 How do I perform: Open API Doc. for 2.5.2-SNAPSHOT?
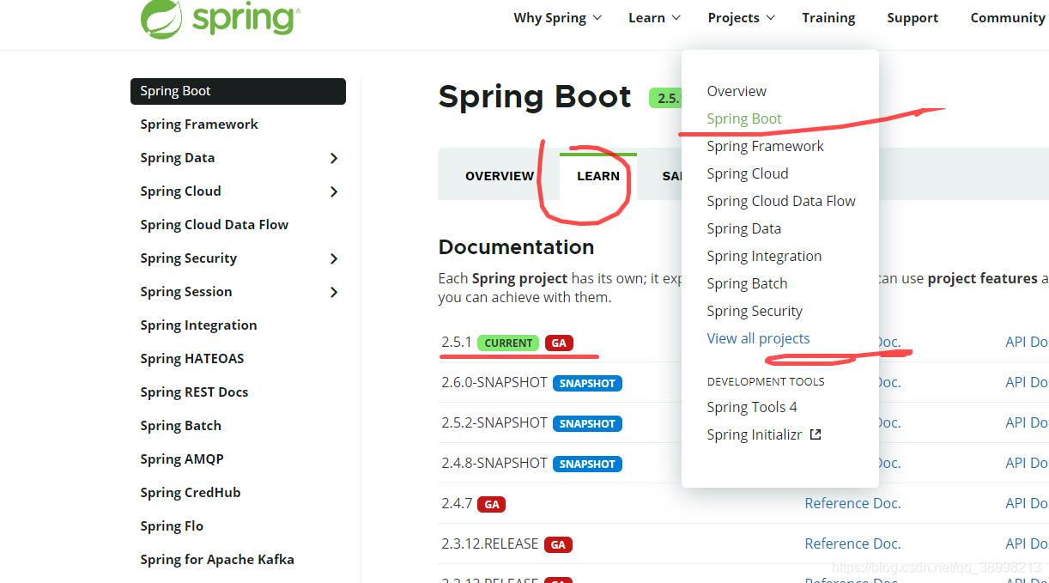tap(1027, 422)
